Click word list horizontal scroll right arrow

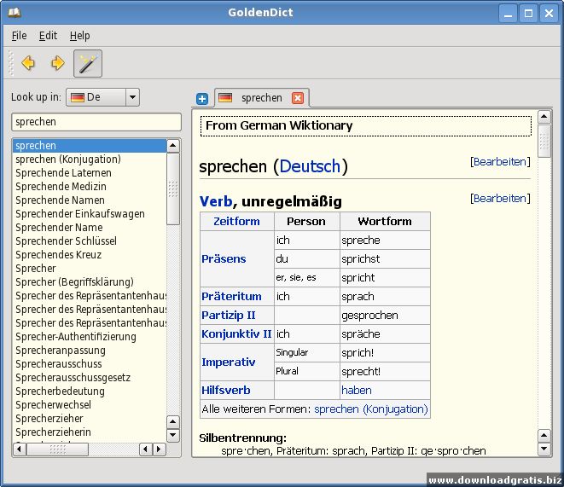[x=159, y=449]
